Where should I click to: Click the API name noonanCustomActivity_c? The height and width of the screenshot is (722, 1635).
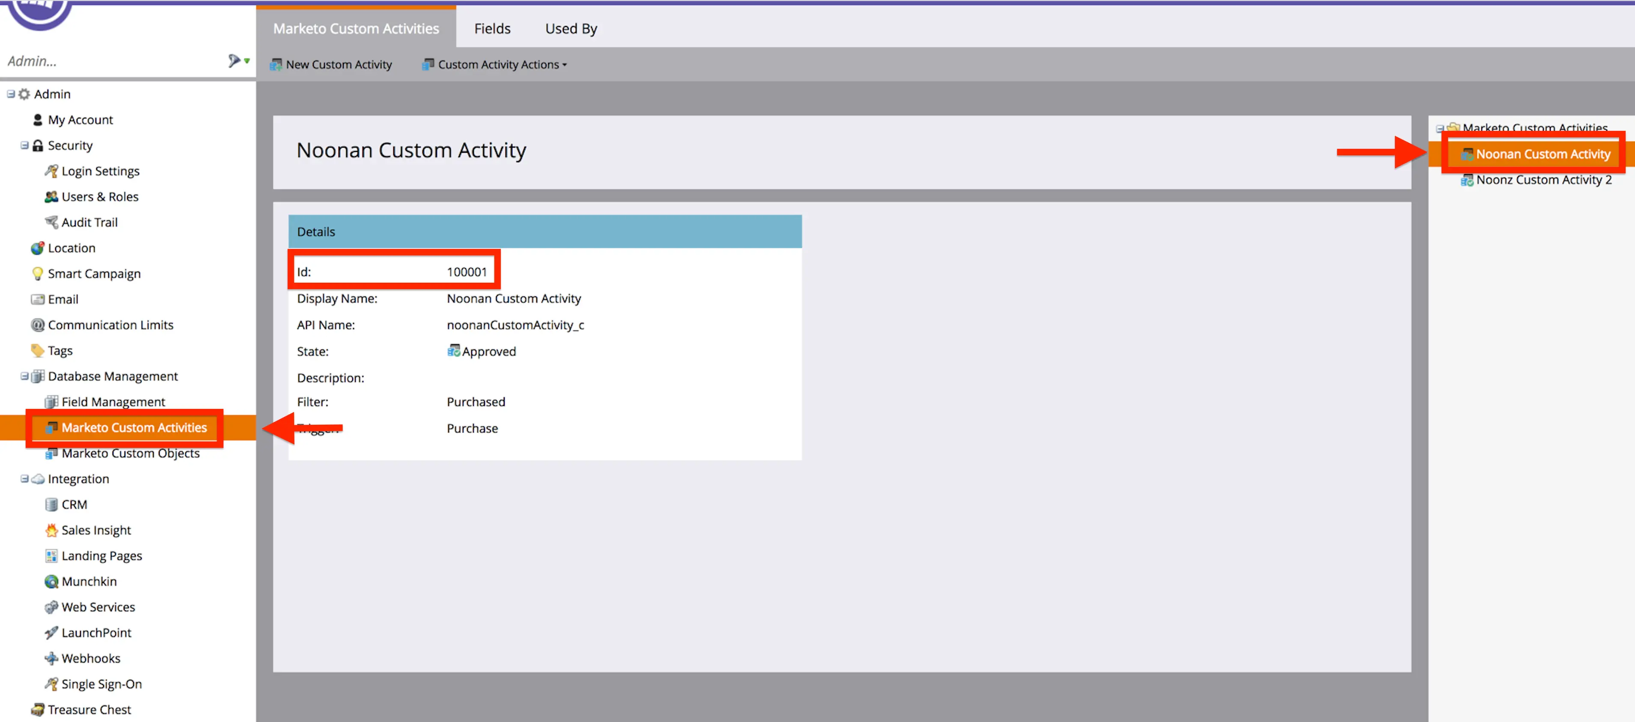515,325
